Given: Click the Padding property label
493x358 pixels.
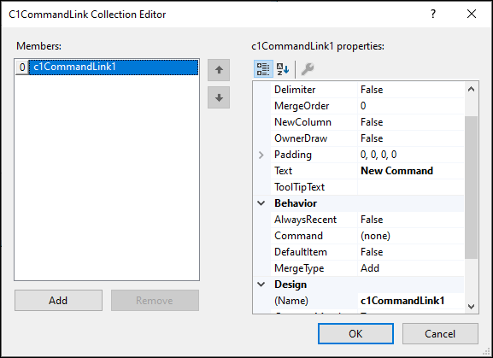Looking at the screenshot, I should coord(293,155).
